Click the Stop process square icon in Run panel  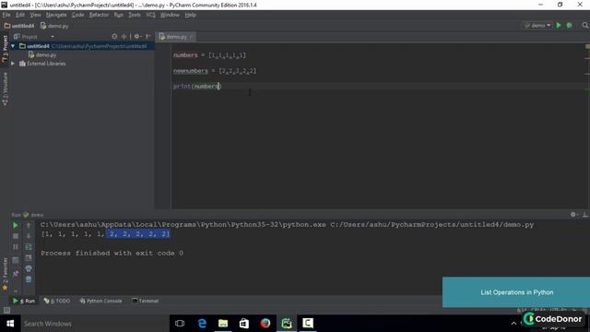pyautogui.click(x=15, y=236)
